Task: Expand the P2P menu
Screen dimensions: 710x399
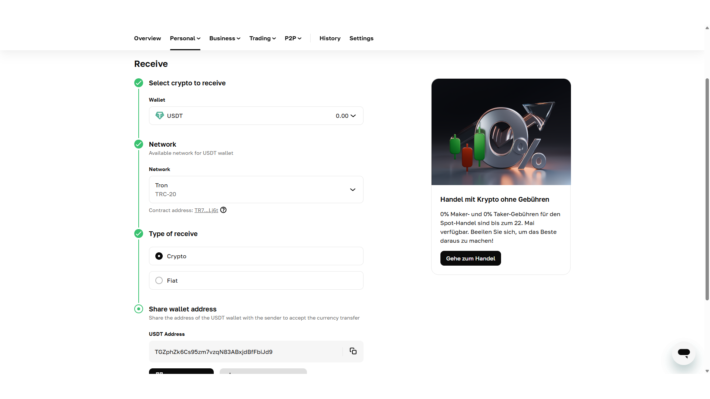Action: [293, 38]
